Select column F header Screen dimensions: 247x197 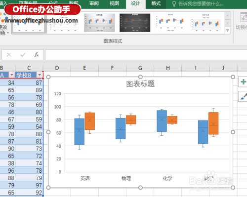pos(112,68)
